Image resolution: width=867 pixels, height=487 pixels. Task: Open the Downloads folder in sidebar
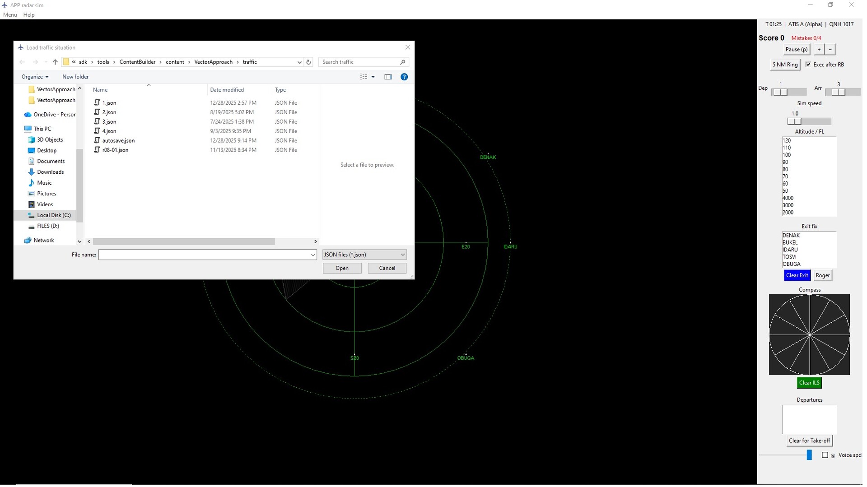tap(50, 172)
